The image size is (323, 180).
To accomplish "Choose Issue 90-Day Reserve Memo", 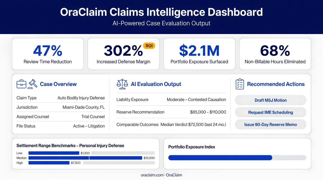I will click(x=270, y=124).
